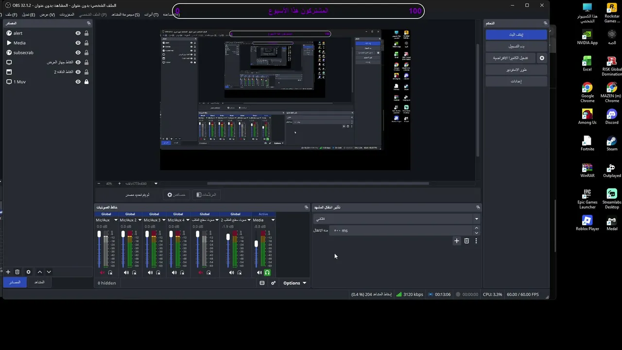Delete scene transition with trash icon
The image size is (622, 350).
[x=466, y=241]
